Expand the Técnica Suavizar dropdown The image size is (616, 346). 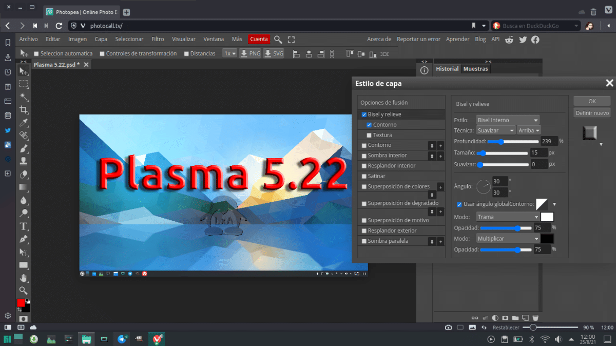pyautogui.click(x=496, y=130)
